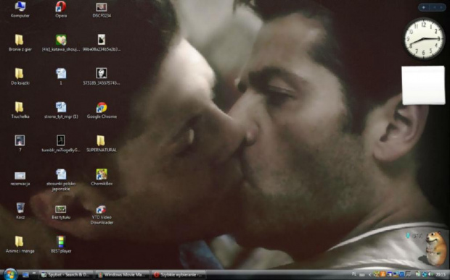Activate the Opera Szybkie wybieranie taskbar button

point(179,275)
